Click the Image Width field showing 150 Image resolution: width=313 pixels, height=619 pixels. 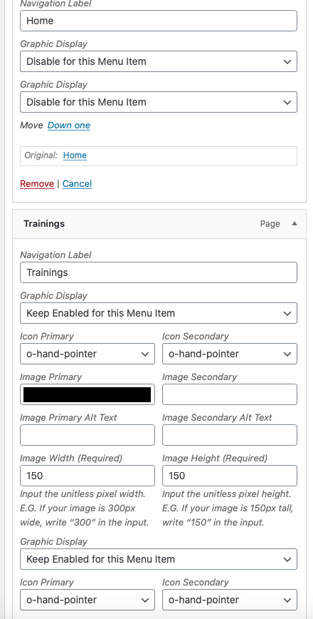[x=87, y=476]
